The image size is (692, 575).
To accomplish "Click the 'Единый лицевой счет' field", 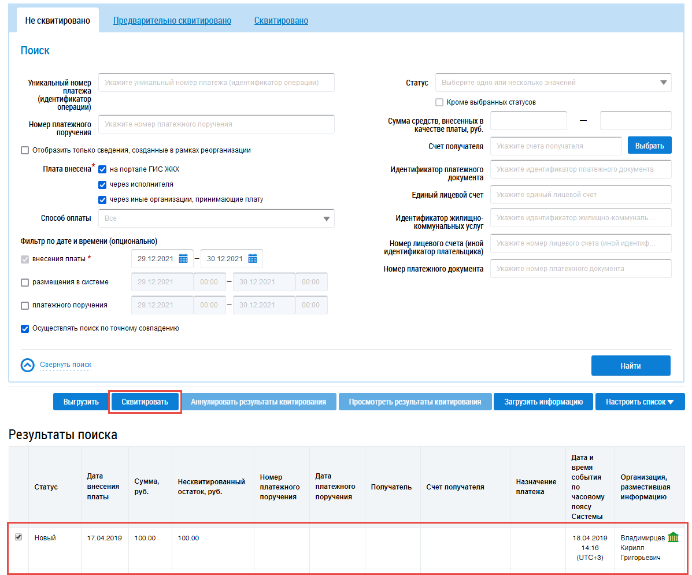I will tap(580, 195).
